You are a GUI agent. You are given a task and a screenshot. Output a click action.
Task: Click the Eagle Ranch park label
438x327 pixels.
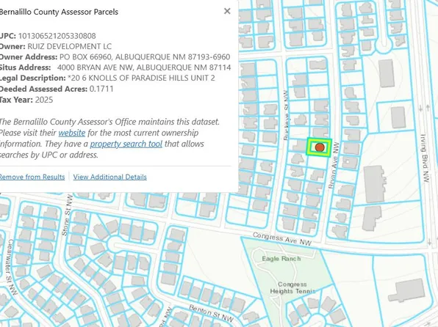pyautogui.click(x=281, y=259)
